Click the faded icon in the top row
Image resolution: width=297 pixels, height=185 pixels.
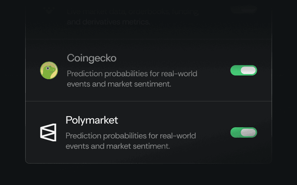pos(49,10)
